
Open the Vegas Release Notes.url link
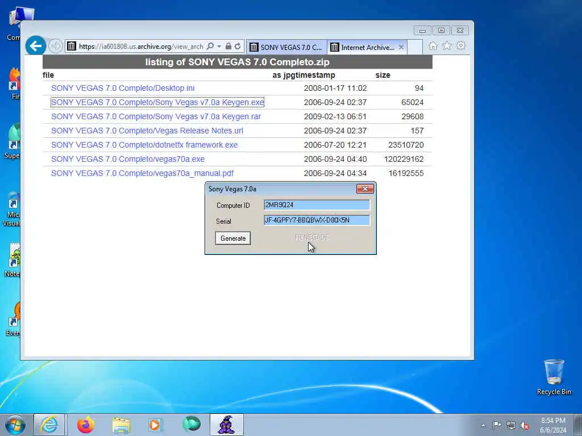click(147, 131)
